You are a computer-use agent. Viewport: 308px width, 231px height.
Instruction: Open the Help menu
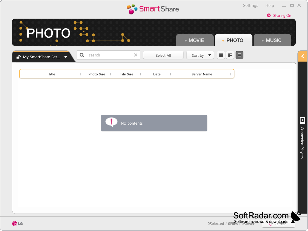[270, 5]
